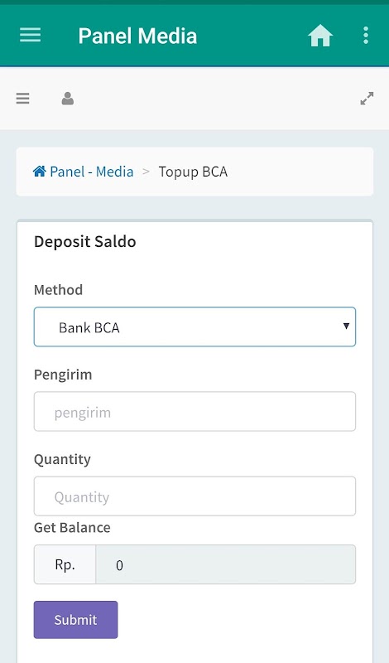Viewport: 389px width, 663px height.
Task: Click the Deposit Saldo card heading
Action: (85, 242)
